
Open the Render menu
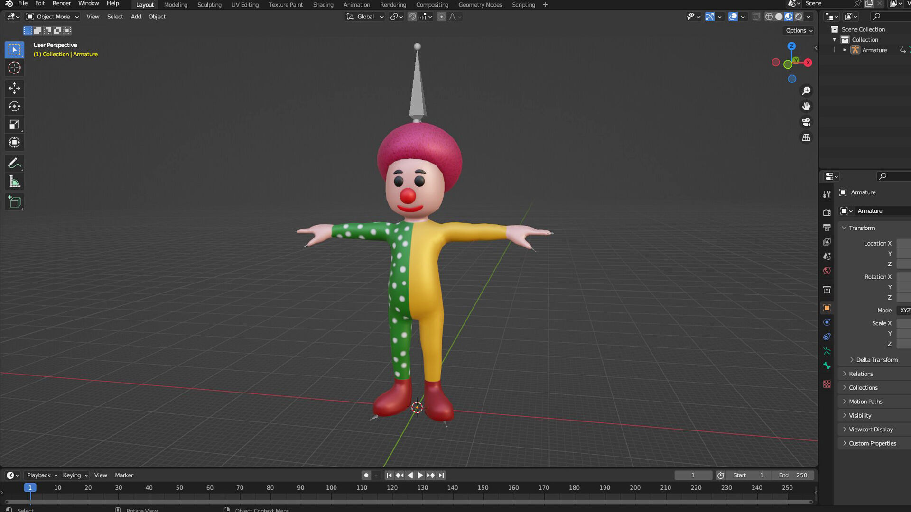[61, 3]
